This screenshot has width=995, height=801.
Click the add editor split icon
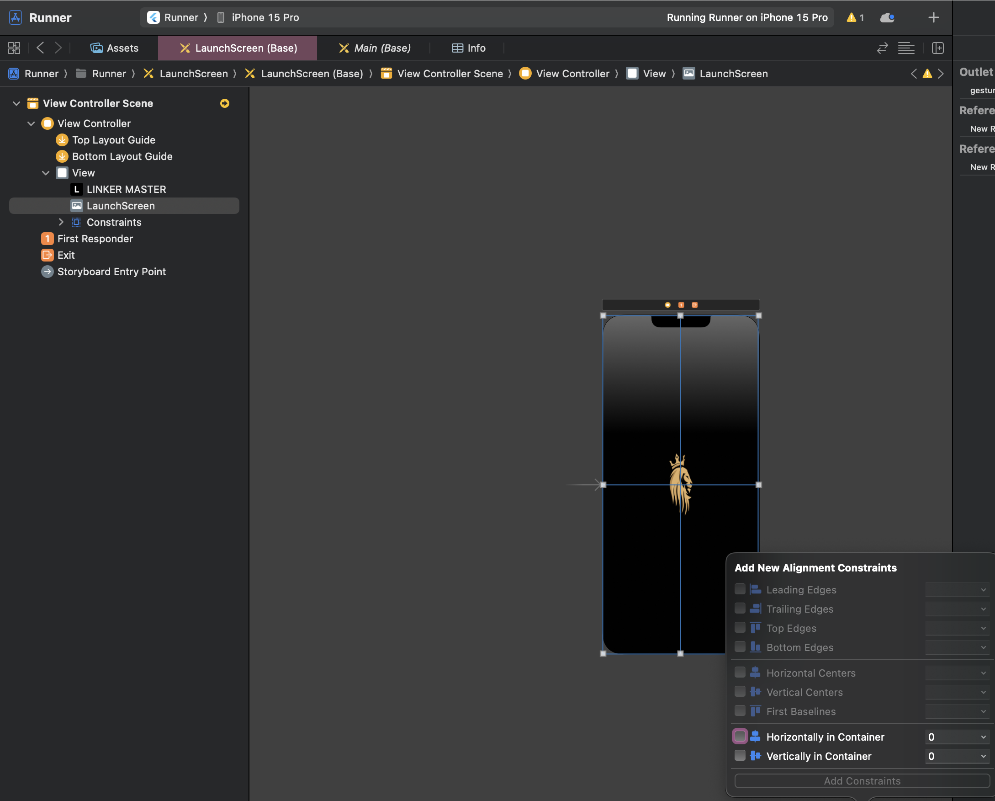coord(937,48)
